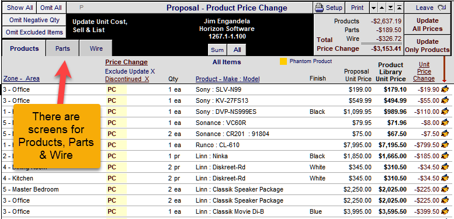Click Update All Prices button
This screenshot has height=219, width=454.
427,25
